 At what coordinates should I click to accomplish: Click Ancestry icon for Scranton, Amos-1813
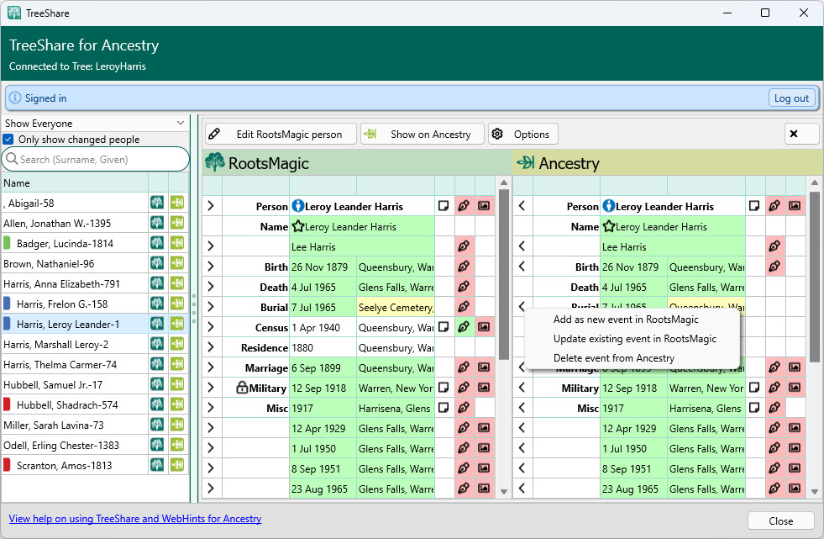177,465
